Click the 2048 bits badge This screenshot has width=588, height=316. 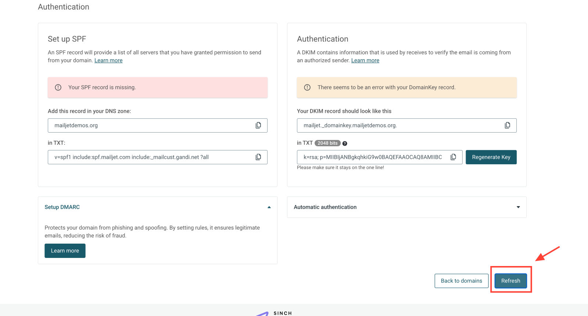coord(327,143)
